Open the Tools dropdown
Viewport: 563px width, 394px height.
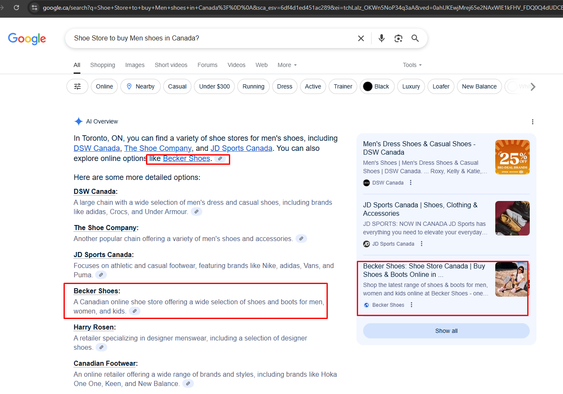click(x=412, y=65)
